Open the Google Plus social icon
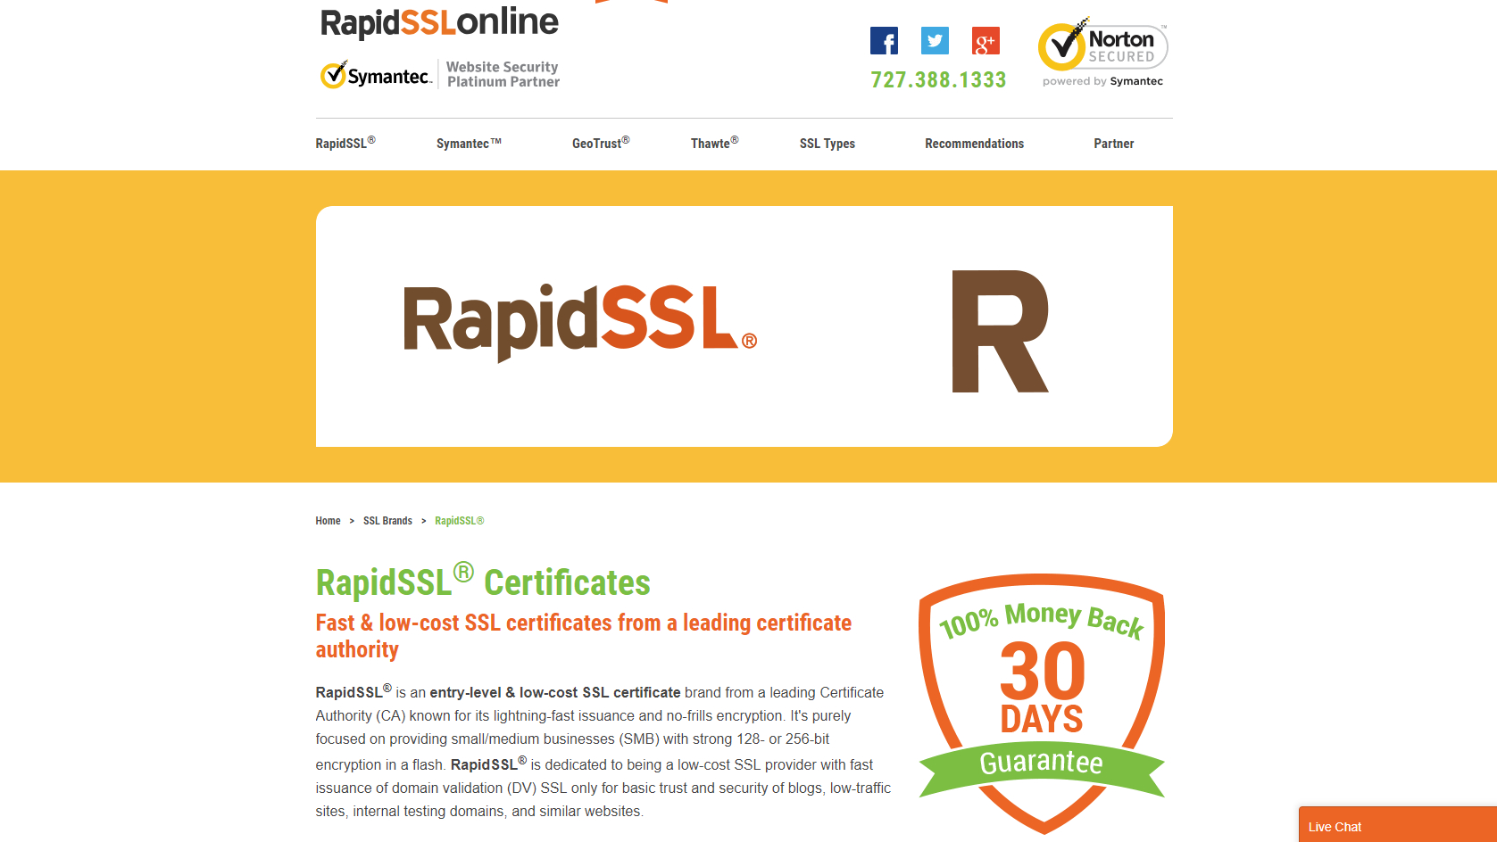This screenshot has width=1497, height=842. click(x=986, y=41)
